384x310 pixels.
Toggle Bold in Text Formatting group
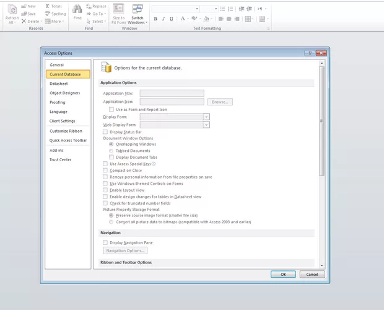point(155,19)
